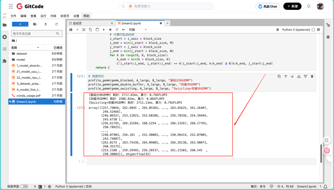Open the View menu
The width and height of the screenshot is (334, 190).
(33, 16)
